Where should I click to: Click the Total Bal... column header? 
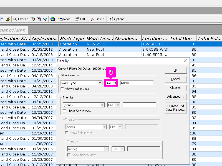(210, 38)
